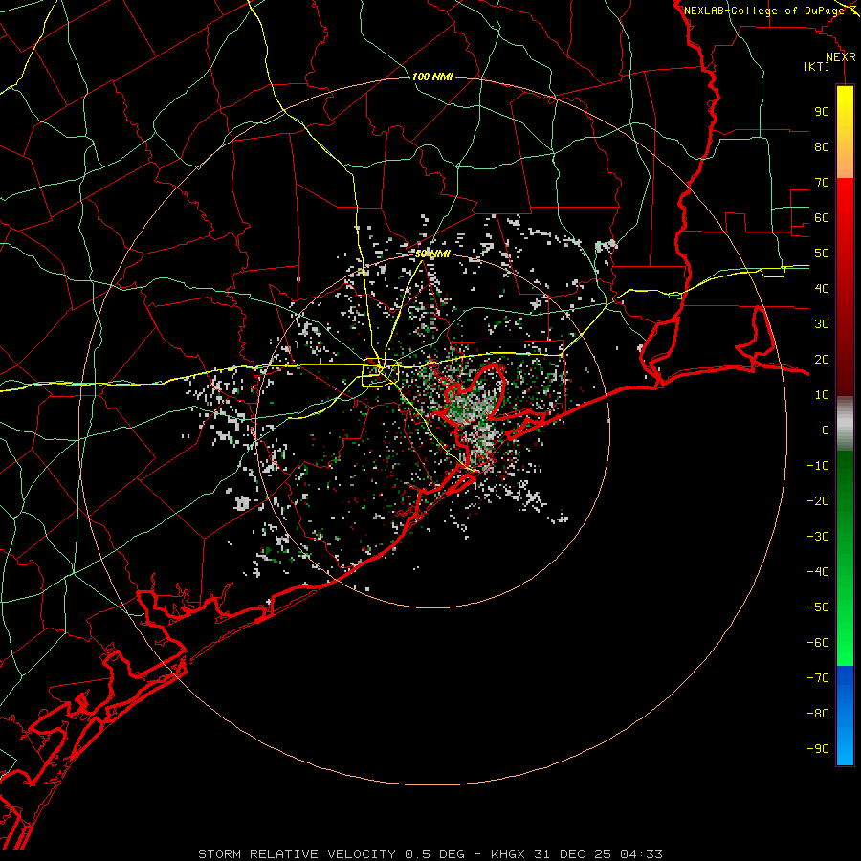Click the 40 value on velocity scale
The width and height of the screenshot is (861, 861).
point(822,289)
